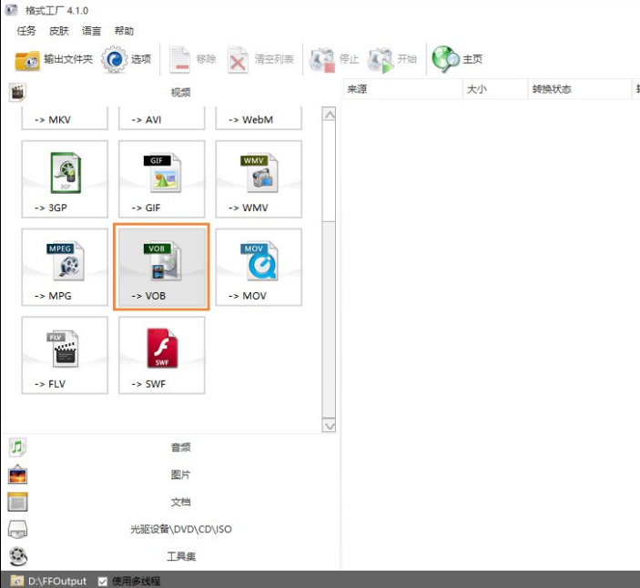Open the 主页 homepage globe icon
The image size is (640, 588).
pyautogui.click(x=446, y=59)
